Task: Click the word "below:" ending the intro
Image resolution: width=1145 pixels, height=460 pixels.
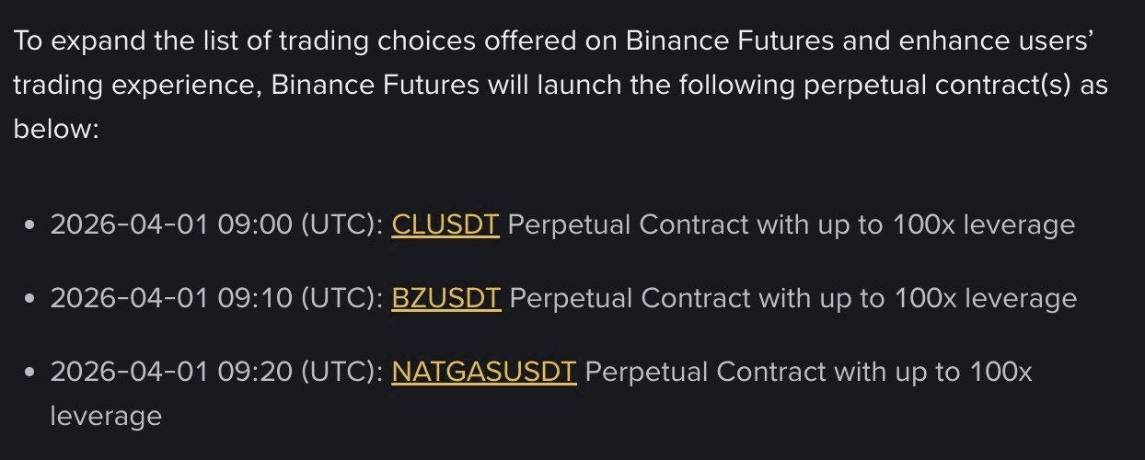Action: 55,129
